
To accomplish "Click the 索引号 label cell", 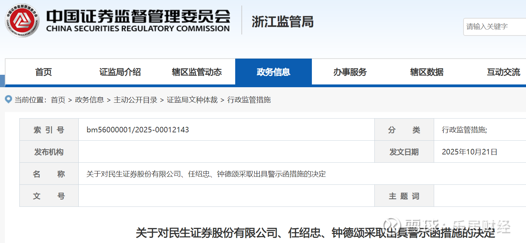I will point(49,130).
